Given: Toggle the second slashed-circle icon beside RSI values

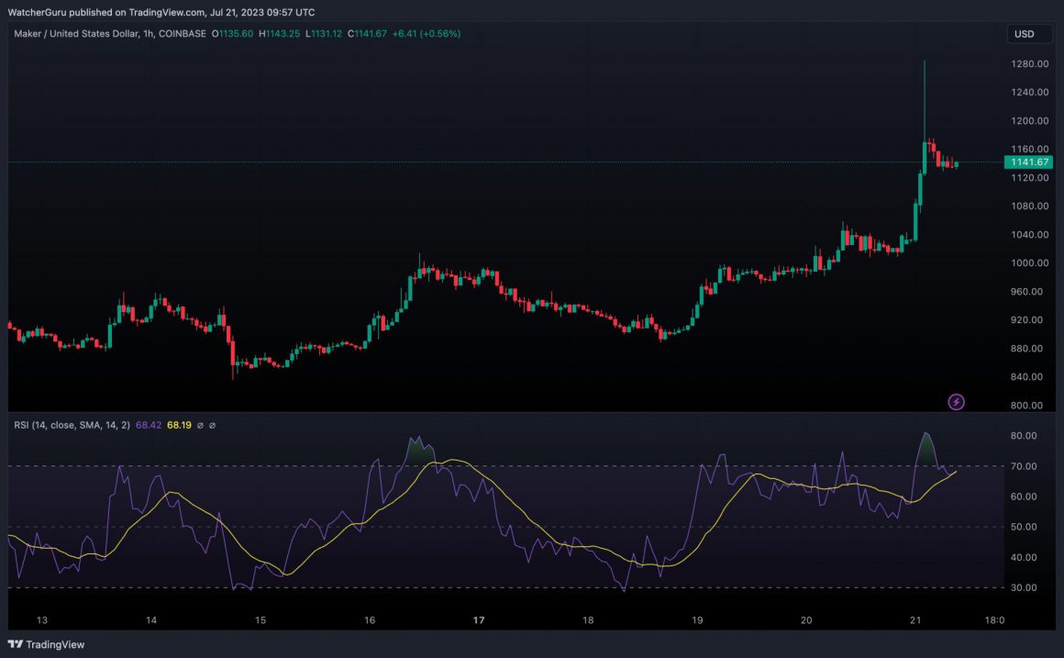Looking at the screenshot, I should tap(212, 424).
